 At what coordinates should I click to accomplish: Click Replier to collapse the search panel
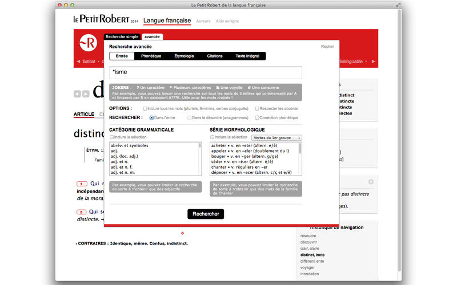point(327,47)
